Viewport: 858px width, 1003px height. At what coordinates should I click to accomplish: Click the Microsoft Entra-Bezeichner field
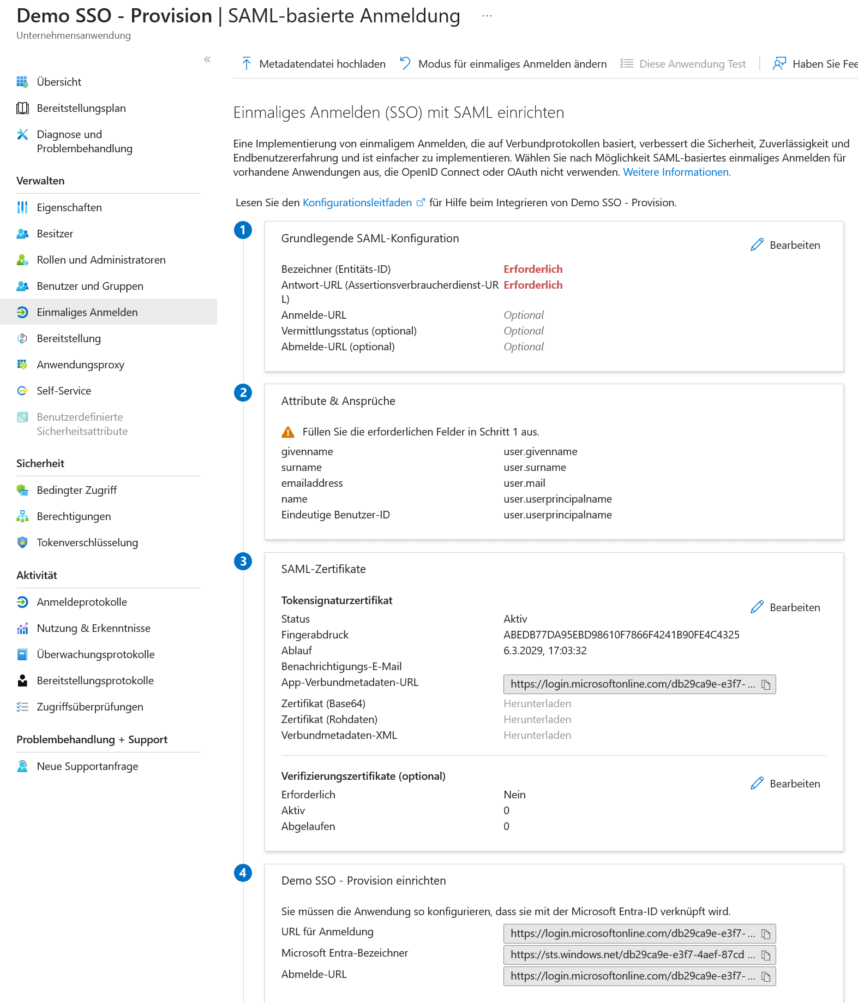click(x=639, y=955)
